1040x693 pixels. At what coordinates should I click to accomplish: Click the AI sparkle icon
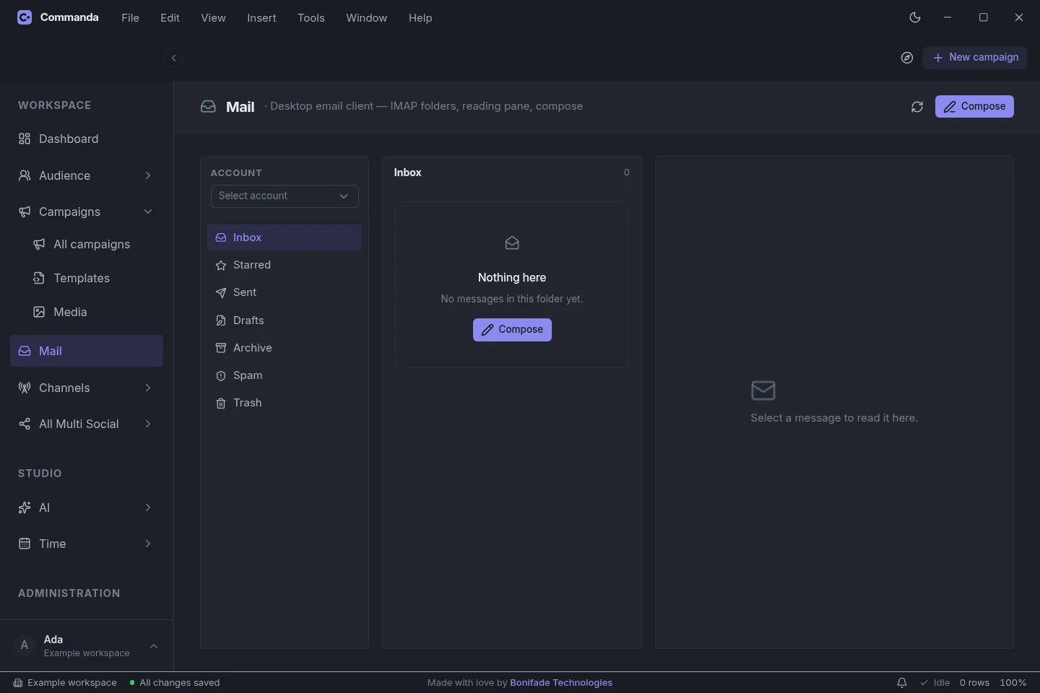(25, 507)
